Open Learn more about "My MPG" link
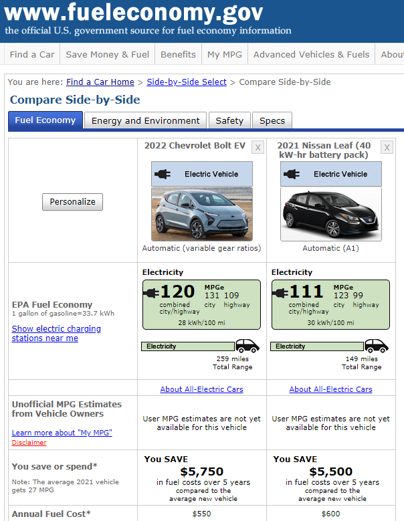Image resolution: width=404 pixels, height=521 pixels. [x=62, y=433]
